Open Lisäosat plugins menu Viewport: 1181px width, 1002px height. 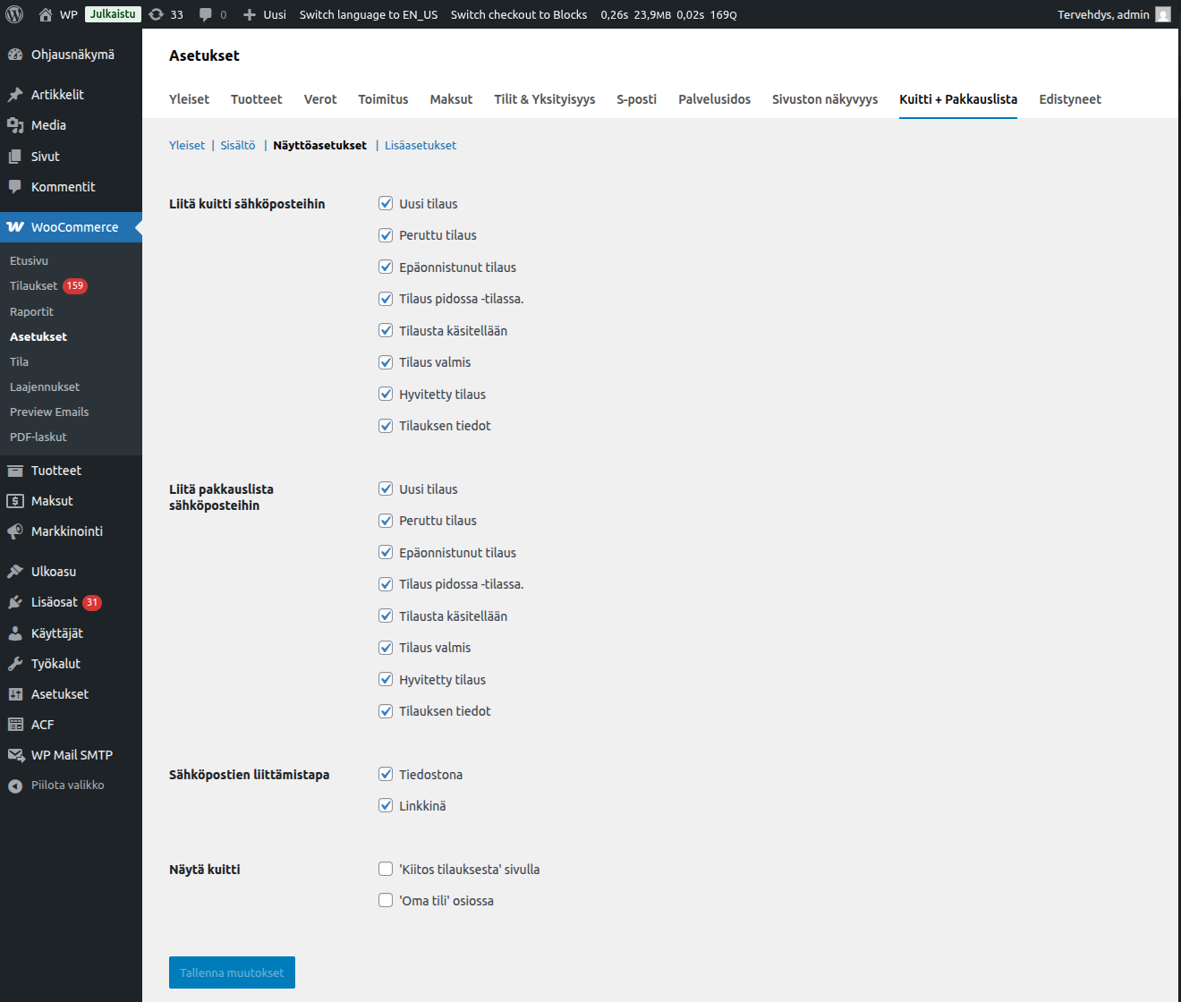click(x=54, y=602)
